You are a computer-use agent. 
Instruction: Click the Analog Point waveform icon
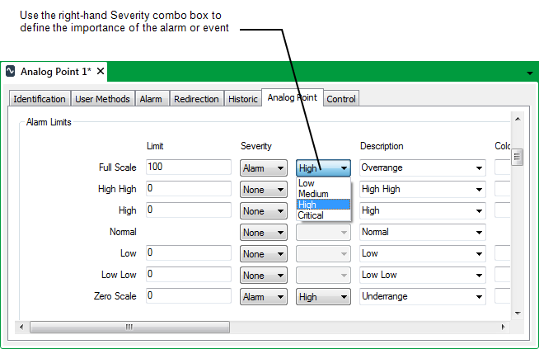11,72
